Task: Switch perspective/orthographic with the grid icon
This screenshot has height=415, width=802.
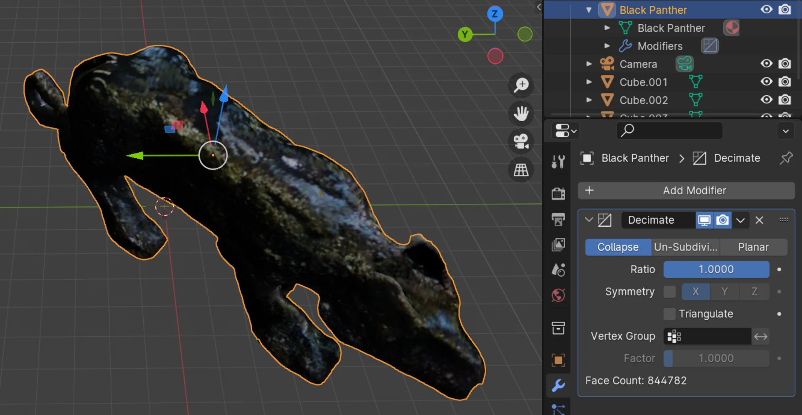Action: 521,170
